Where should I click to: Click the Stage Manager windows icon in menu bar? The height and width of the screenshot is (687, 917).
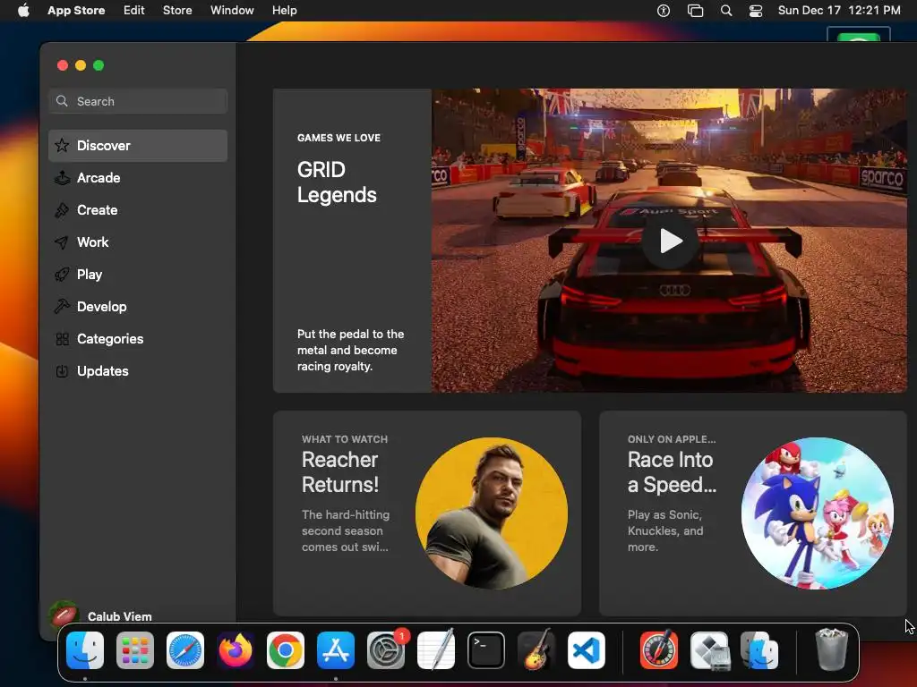pyautogui.click(x=695, y=10)
